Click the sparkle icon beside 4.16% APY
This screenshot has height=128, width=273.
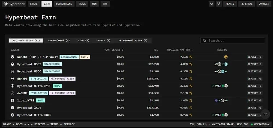tap(191, 79)
